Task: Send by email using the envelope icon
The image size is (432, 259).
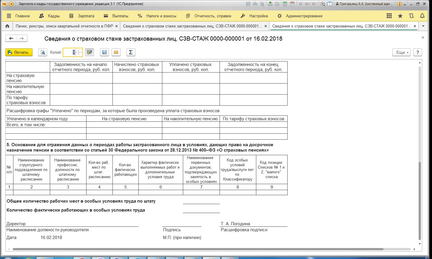Action: point(116,53)
